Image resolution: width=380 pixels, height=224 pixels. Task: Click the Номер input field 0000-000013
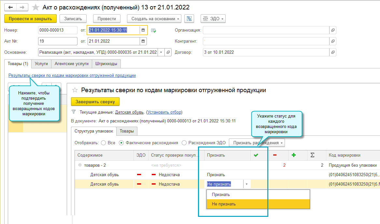58,30
